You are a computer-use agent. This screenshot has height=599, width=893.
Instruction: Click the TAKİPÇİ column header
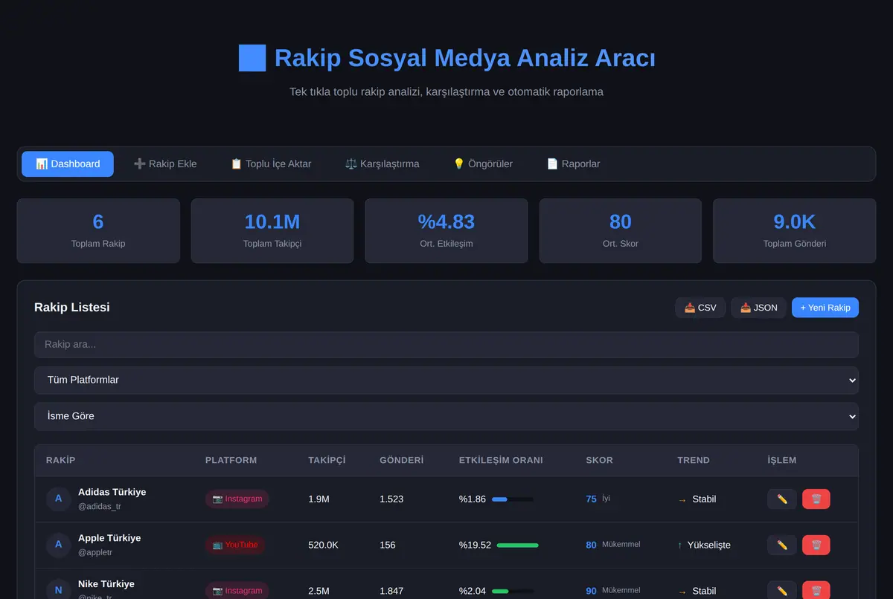click(327, 460)
